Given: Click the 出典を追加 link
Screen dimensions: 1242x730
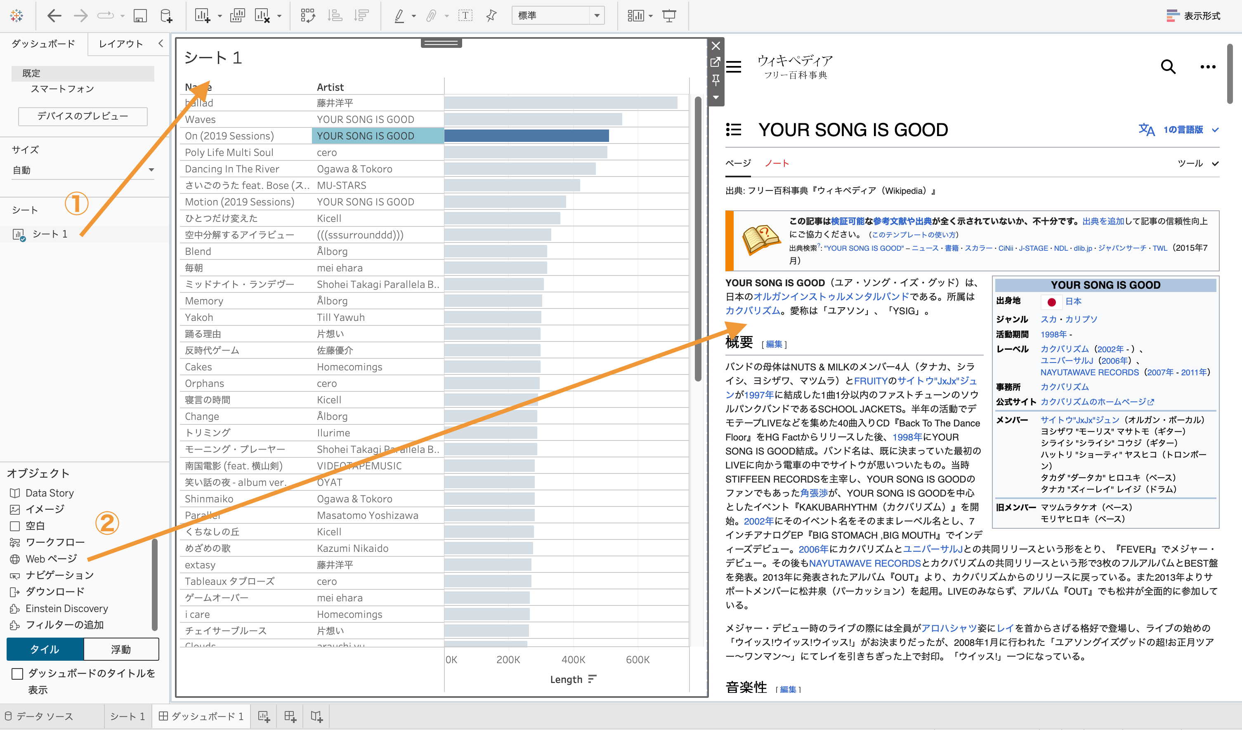Looking at the screenshot, I should [x=1103, y=221].
